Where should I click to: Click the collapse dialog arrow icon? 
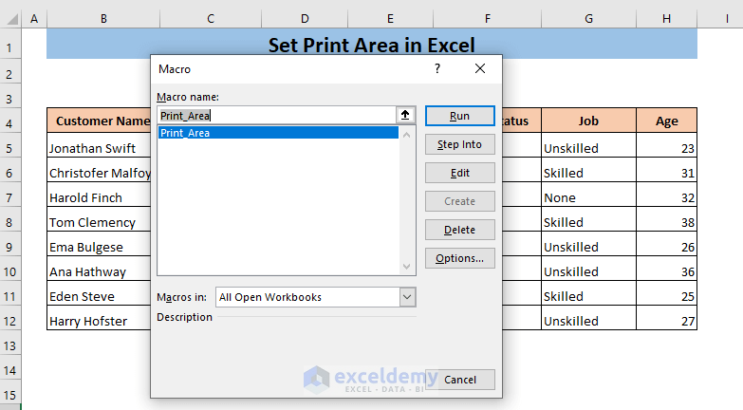[x=406, y=115]
